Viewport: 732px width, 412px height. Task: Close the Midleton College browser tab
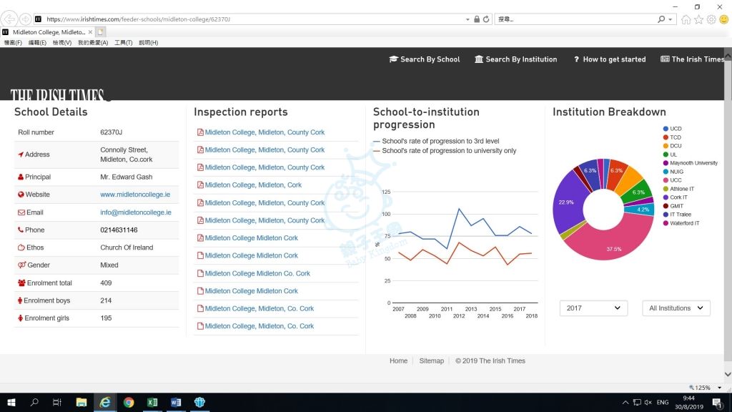[x=90, y=32]
